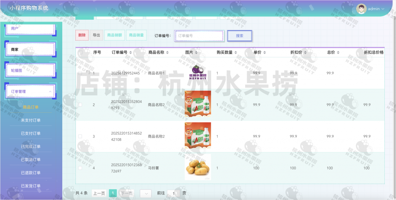Check the checkbox for row 1
Screen dimensions: 396x200
pyautogui.click(x=80, y=73)
